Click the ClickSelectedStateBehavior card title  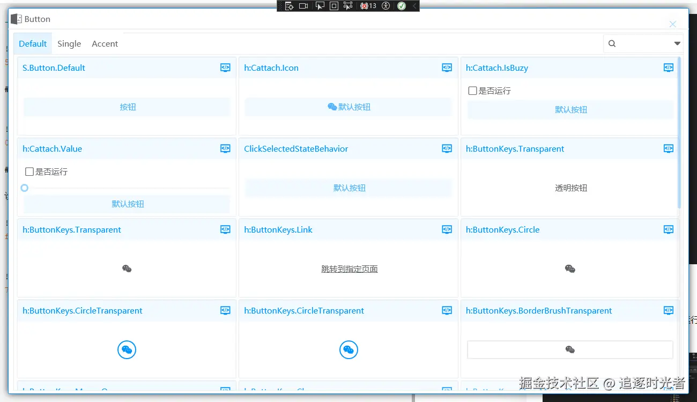coord(296,148)
